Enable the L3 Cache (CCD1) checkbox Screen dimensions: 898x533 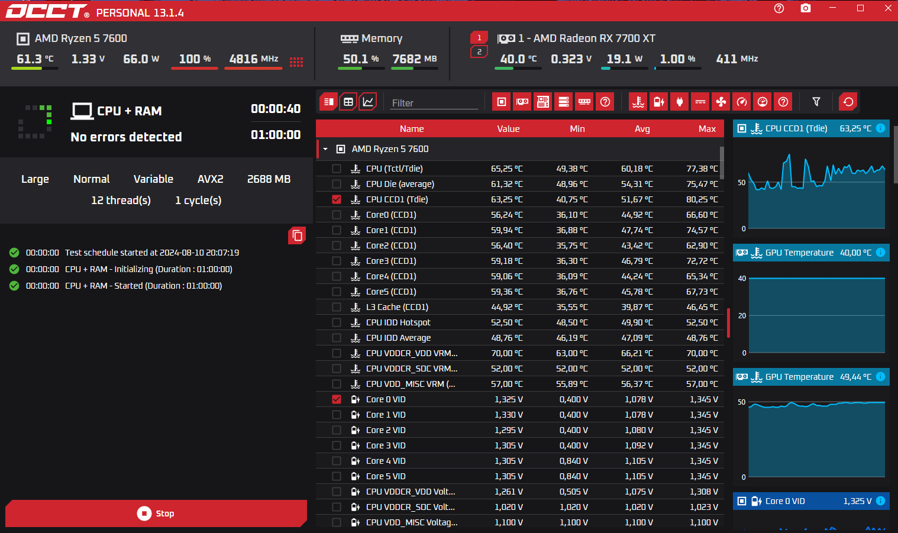[337, 307]
